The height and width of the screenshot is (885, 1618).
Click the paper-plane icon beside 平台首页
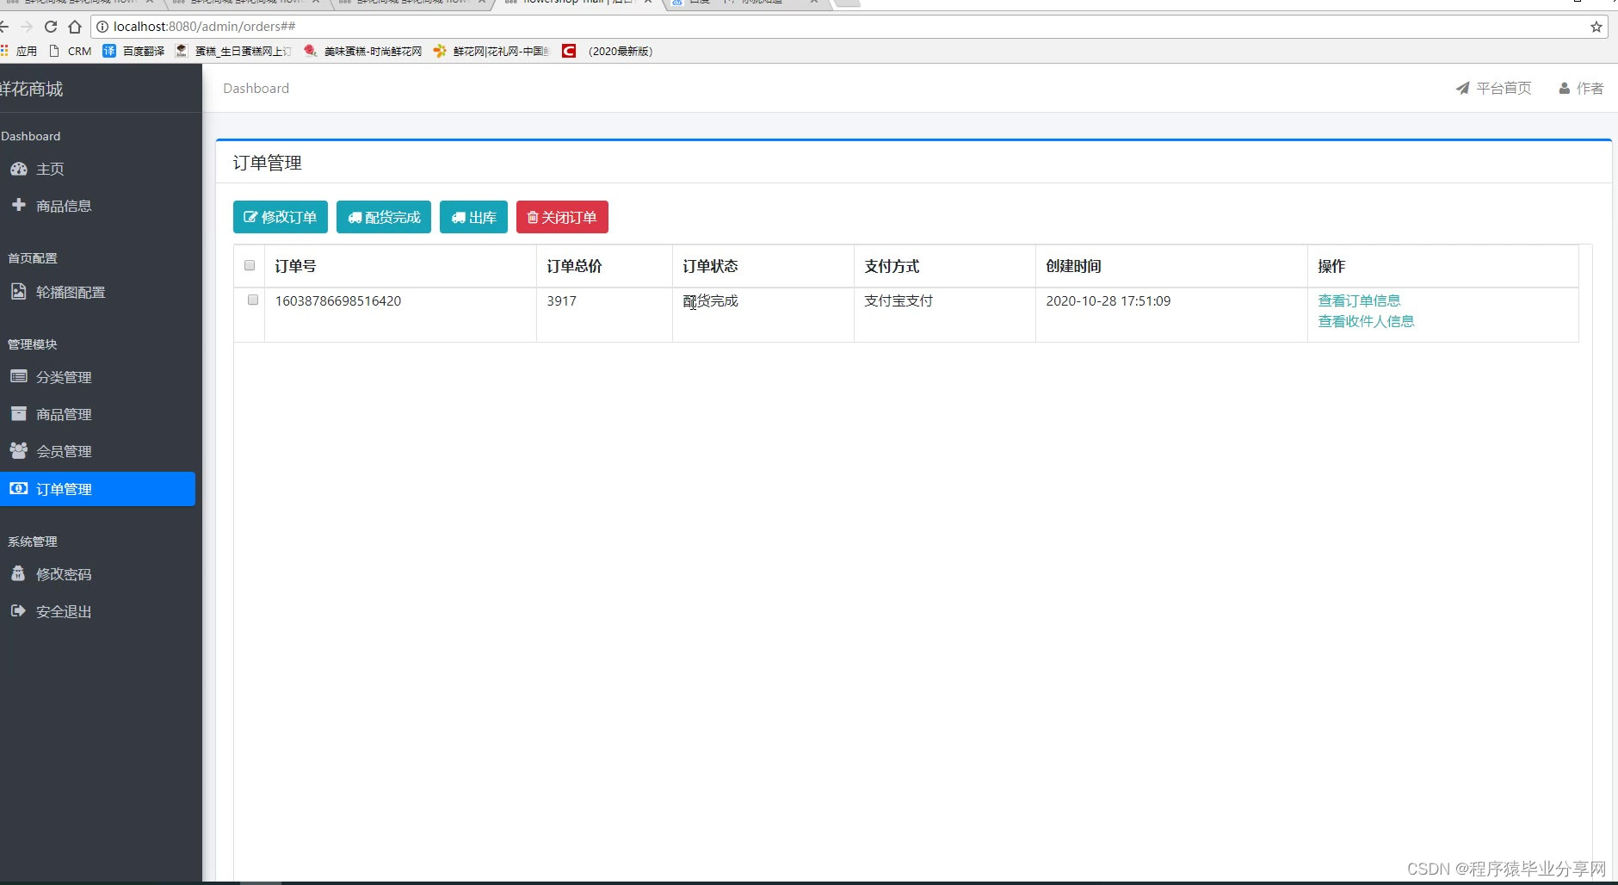(x=1462, y=88)
